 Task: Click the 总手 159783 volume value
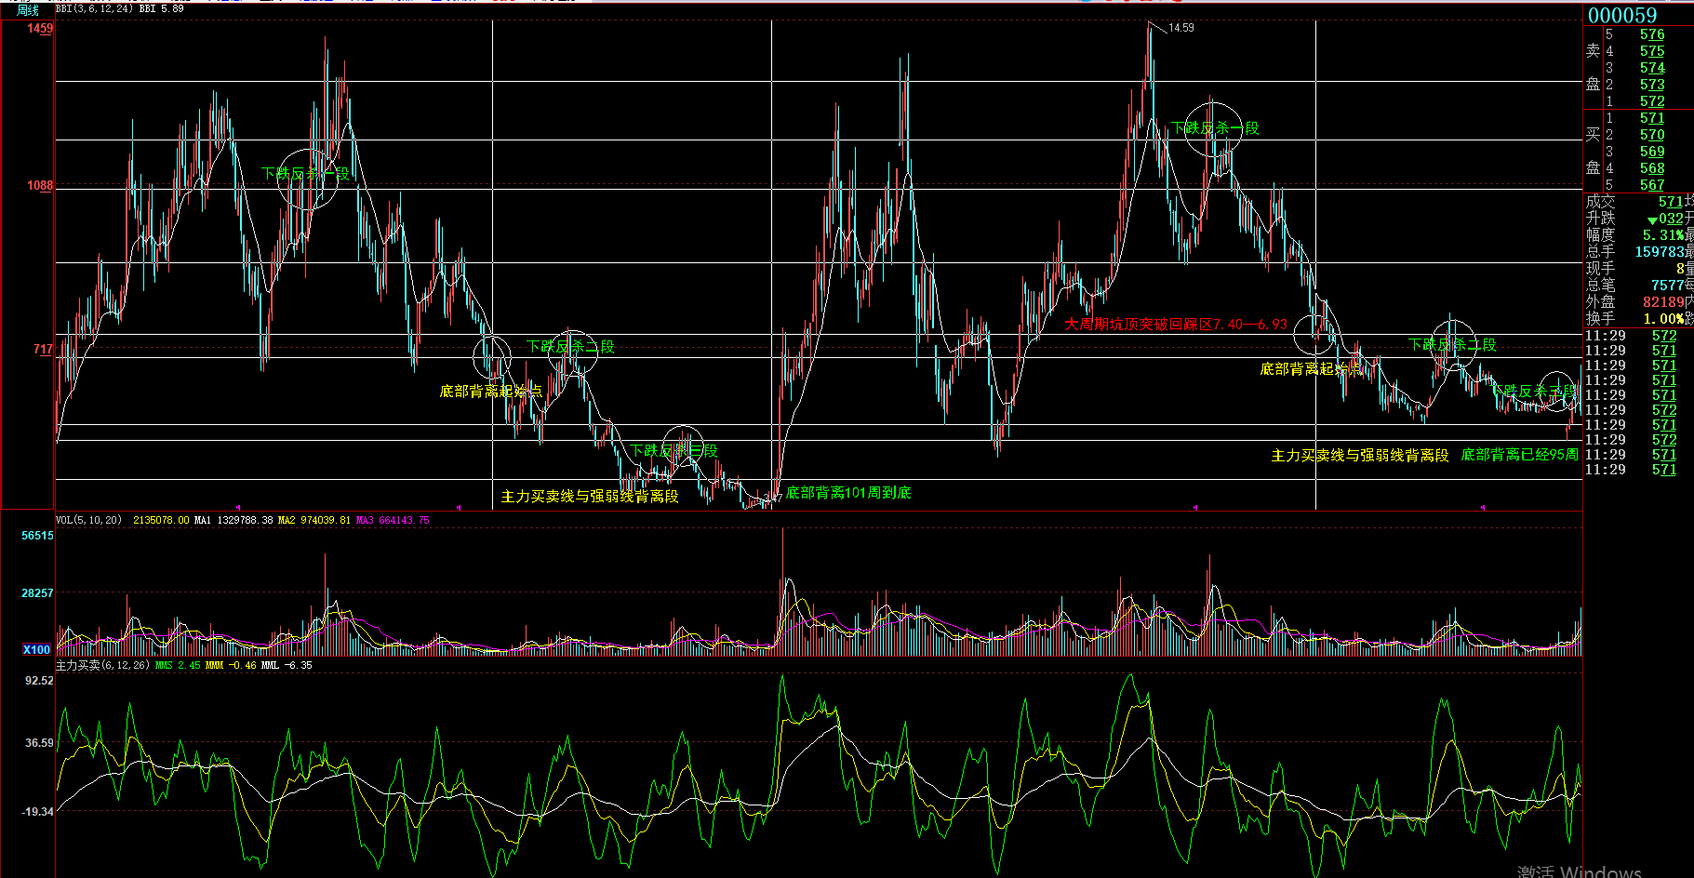(x=1660, y=252)
